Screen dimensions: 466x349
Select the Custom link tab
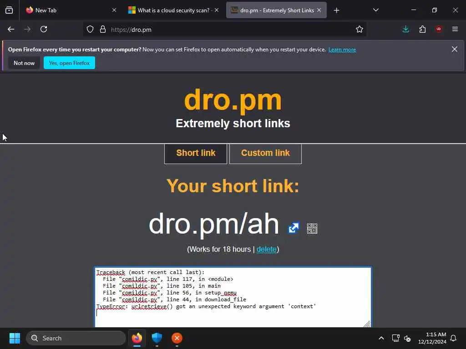coord(265,153)
